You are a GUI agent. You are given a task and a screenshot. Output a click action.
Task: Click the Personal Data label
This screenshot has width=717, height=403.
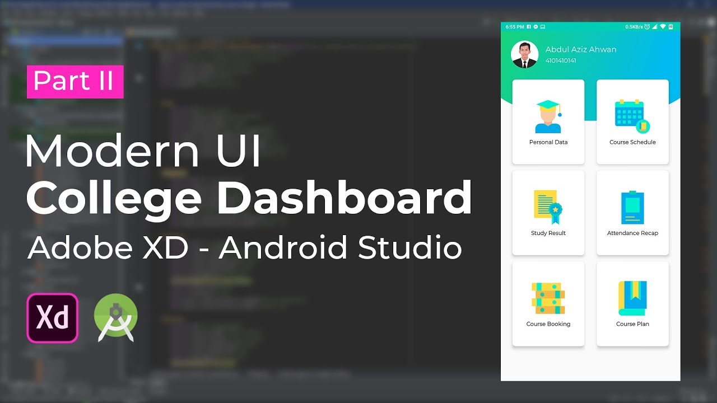point(548,142)
